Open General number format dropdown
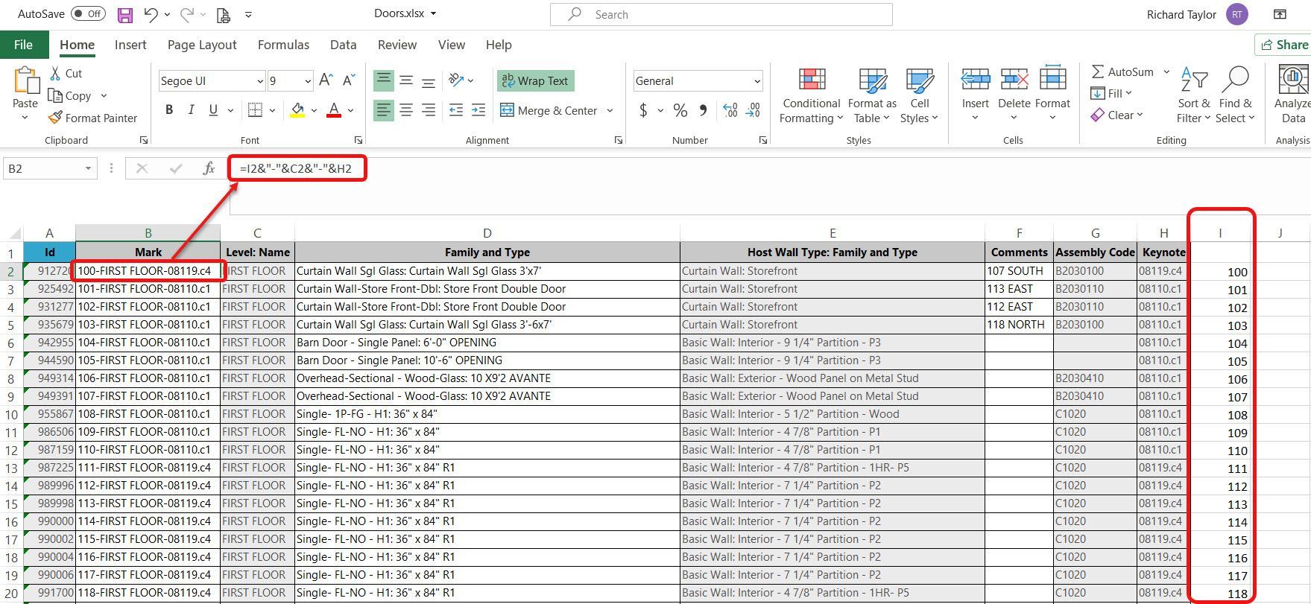Viewport: 1311px width, 604px height. click(x=757, y=81)
